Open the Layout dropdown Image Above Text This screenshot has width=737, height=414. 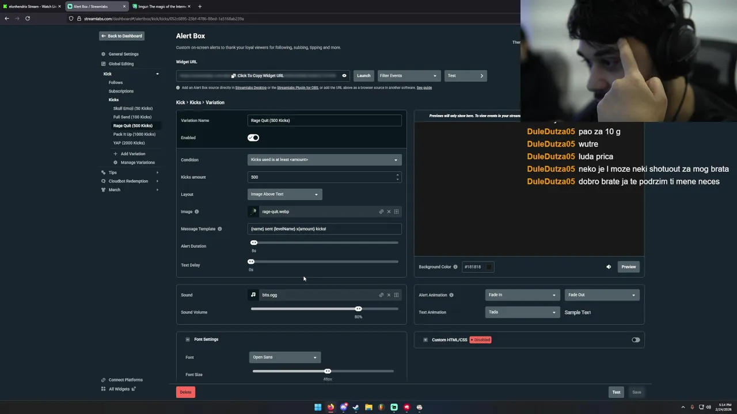pos(284,194)
